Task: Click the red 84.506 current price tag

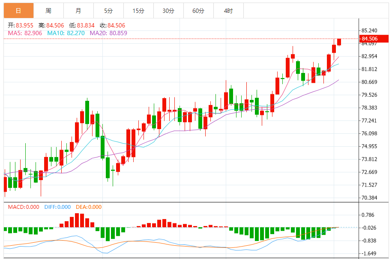Action: coord(371,39)
